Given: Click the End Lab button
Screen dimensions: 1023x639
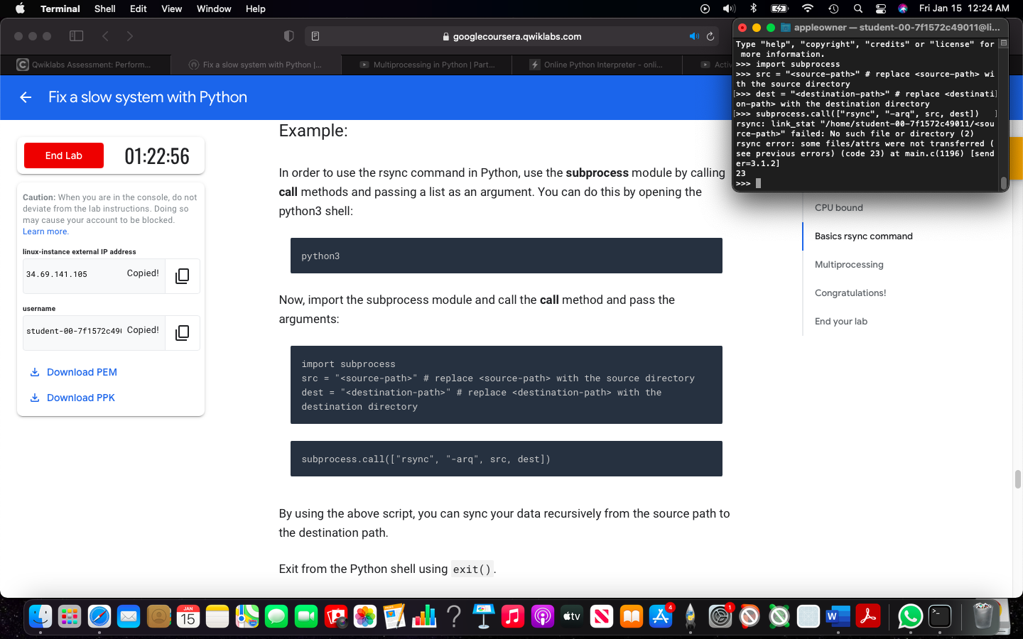Looking at the screenshot, I should (x=64, y=155).
